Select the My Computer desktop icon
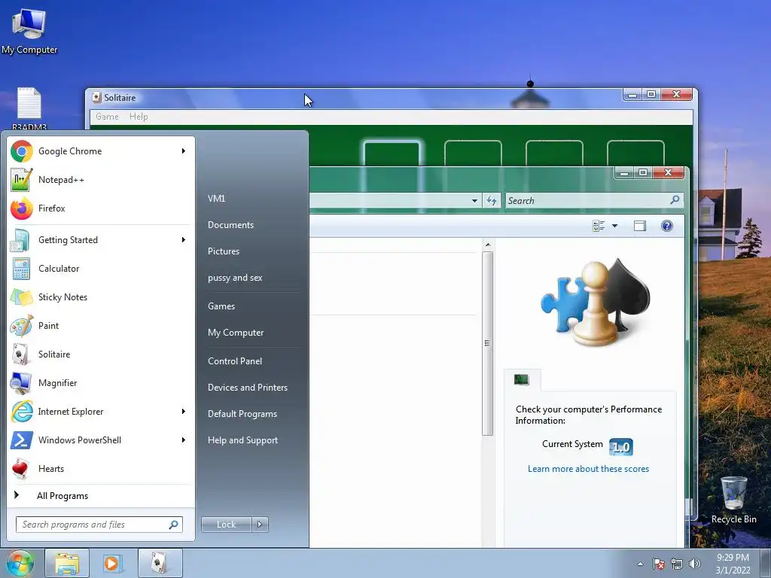This screenshot has width=771, height=578. tap(29, 31)
